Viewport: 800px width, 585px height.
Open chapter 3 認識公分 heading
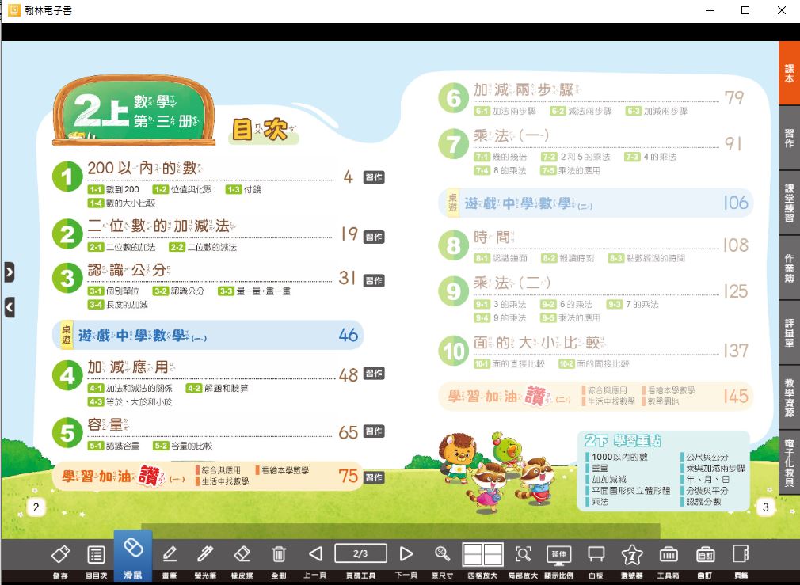(128, 269)
